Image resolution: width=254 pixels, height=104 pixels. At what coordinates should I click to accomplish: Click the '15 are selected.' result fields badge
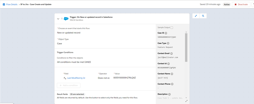77,94
